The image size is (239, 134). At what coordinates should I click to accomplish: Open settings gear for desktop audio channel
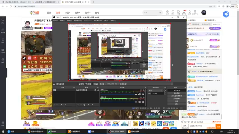pos(143,102)
